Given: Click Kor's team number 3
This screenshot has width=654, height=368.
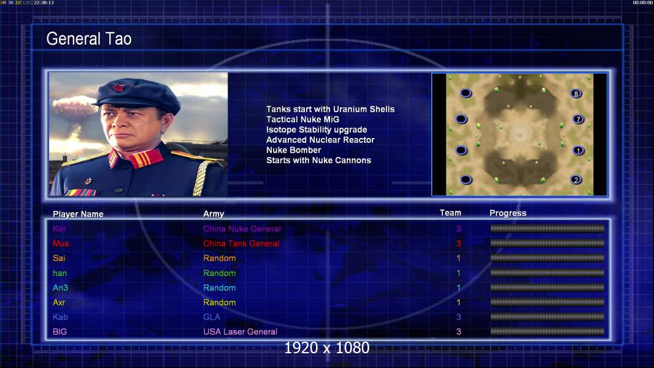Looking at the screenshot, I should [458, 228].
